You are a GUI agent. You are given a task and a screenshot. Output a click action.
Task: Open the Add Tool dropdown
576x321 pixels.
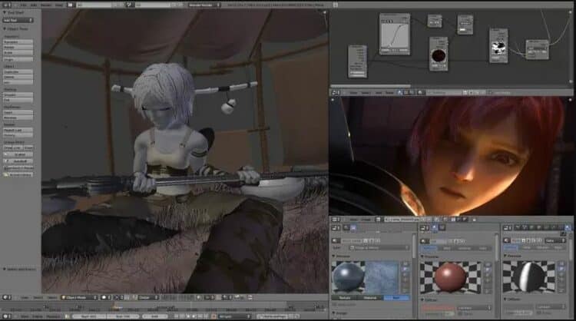click(x=18, y=20)
